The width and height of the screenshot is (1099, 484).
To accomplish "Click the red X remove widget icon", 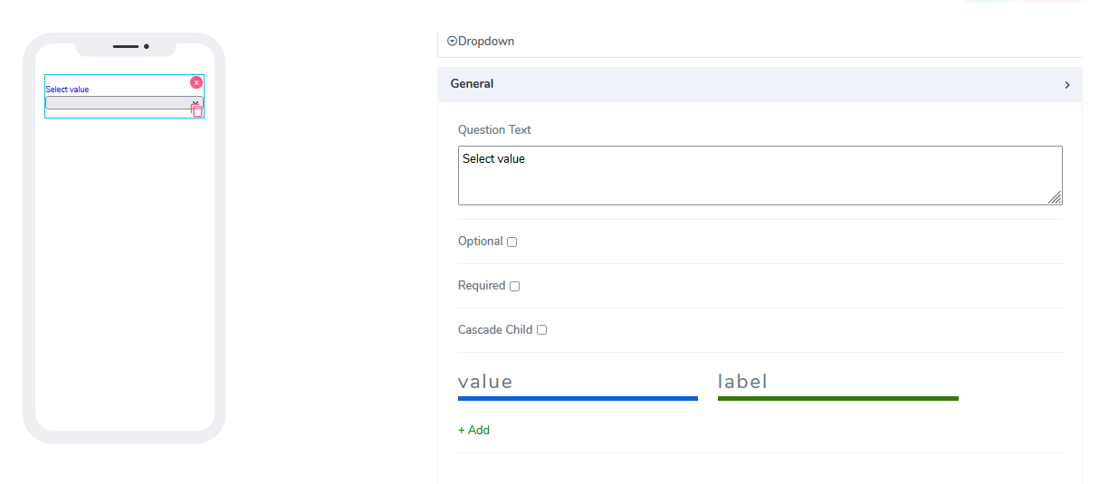I will (196, 82).
